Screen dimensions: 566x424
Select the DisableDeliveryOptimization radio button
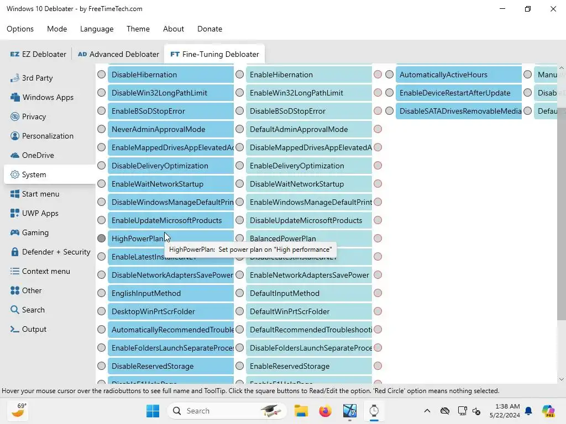[102, 166]
